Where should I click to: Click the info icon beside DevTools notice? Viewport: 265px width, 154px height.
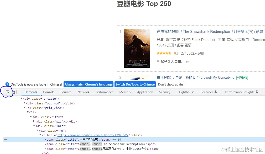coord(7,84)
